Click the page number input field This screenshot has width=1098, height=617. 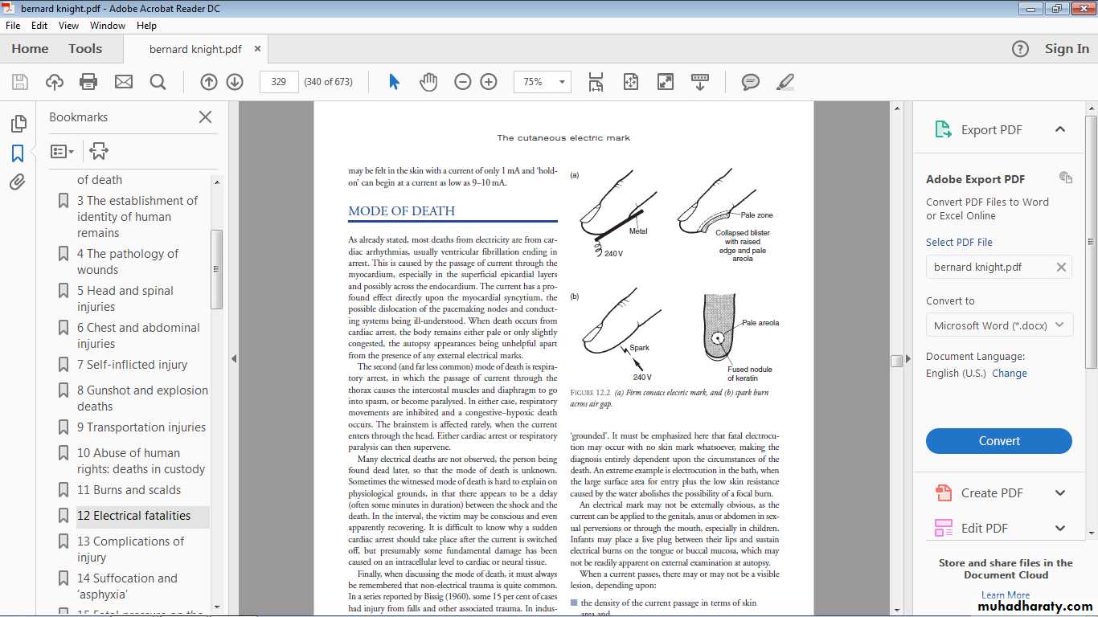pos(279,81)
